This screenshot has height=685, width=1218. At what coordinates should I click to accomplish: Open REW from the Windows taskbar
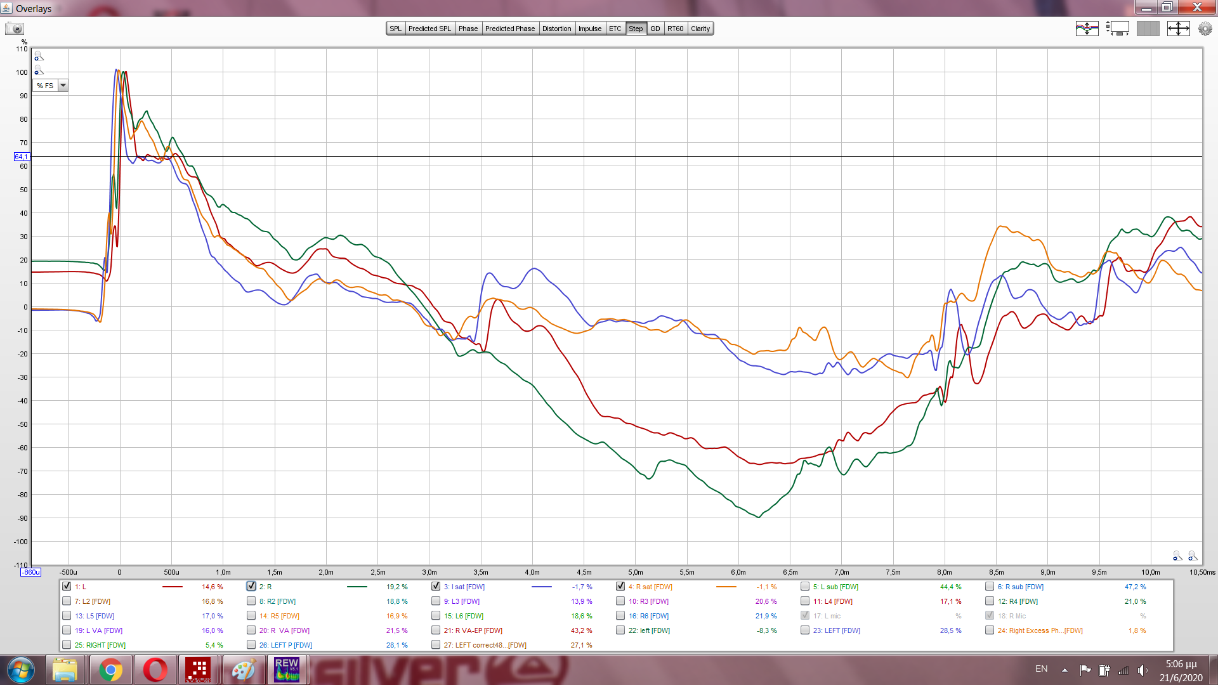(x=287, y=670)
